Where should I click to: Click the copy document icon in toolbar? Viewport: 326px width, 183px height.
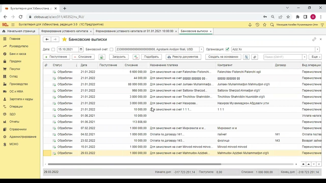click(x=102, y=57)
